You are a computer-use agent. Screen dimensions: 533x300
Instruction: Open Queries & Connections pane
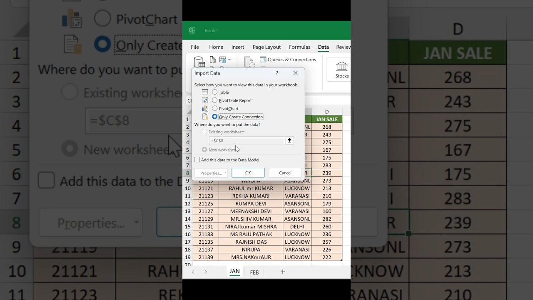[x=288, y=60]
